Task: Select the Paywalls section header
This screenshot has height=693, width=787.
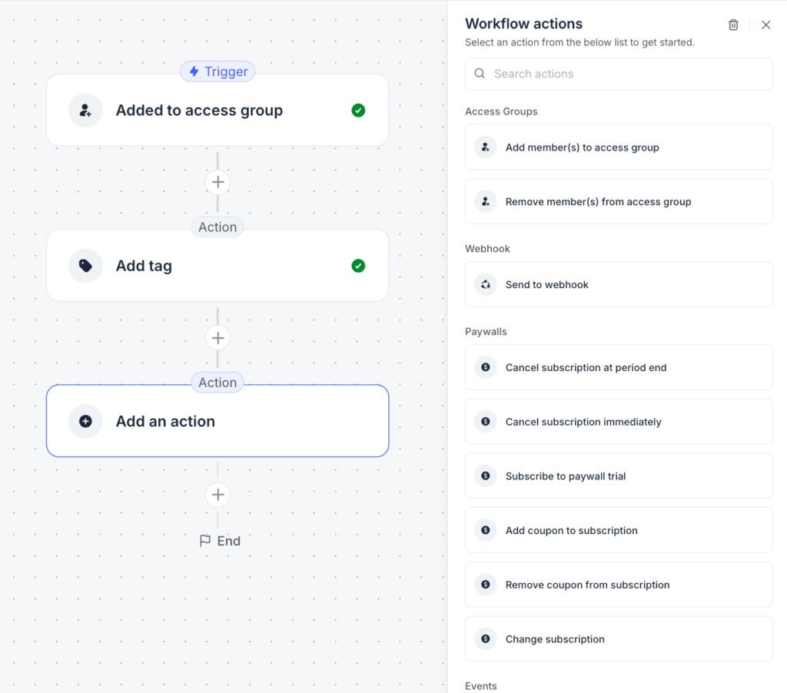Action: tap(486, 331)
